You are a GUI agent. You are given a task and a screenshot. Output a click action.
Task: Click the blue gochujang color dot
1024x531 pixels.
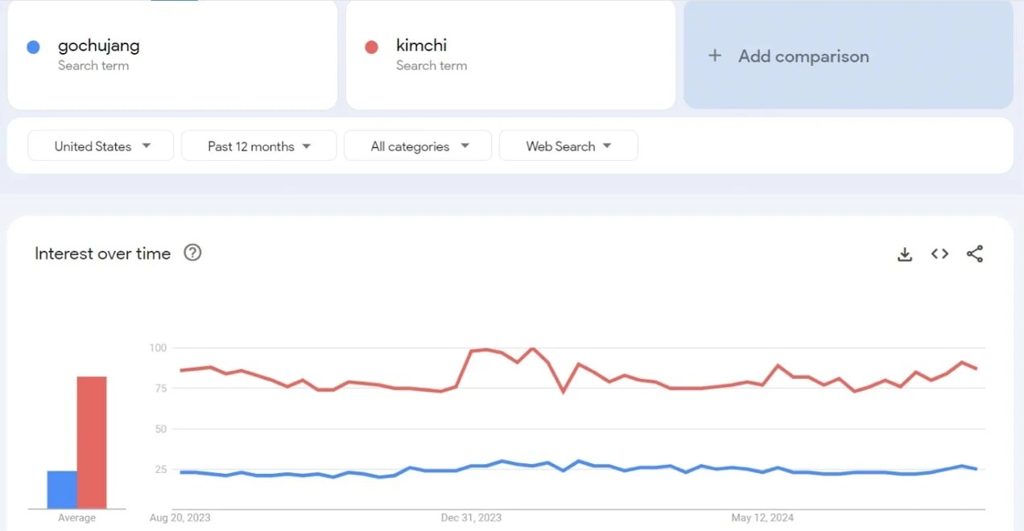tap(33, 47)
